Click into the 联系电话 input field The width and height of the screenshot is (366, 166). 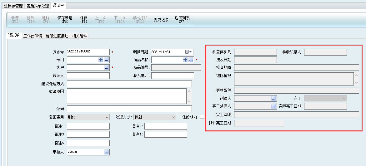(x=173, y=76)
